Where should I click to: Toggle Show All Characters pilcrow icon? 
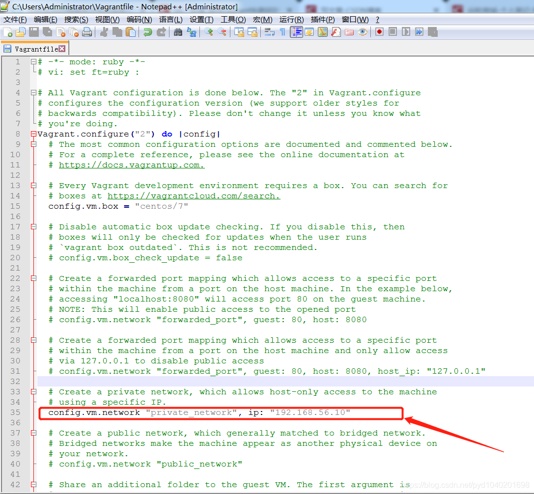click(282, 32)
